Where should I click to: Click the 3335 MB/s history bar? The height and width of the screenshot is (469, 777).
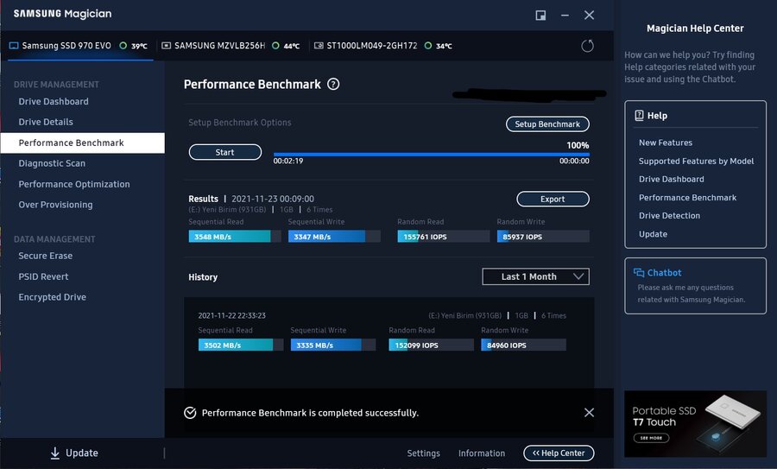click(333, 345)
